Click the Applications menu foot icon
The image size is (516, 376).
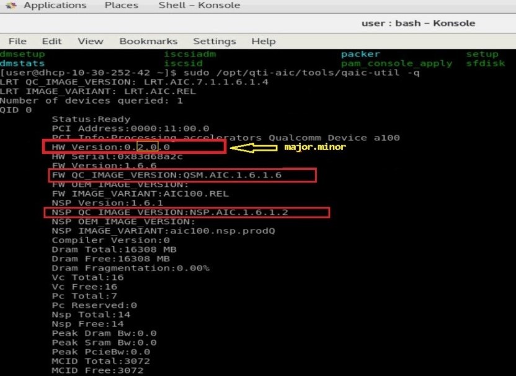11,6
